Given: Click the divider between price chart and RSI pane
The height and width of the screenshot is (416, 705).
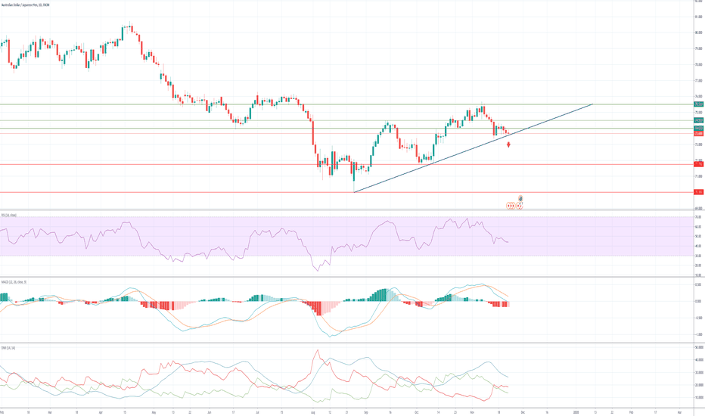Looking at the screenshot, I should pyautogui.click(x=340, y=210).
